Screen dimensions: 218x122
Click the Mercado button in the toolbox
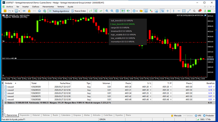[176, 115]
